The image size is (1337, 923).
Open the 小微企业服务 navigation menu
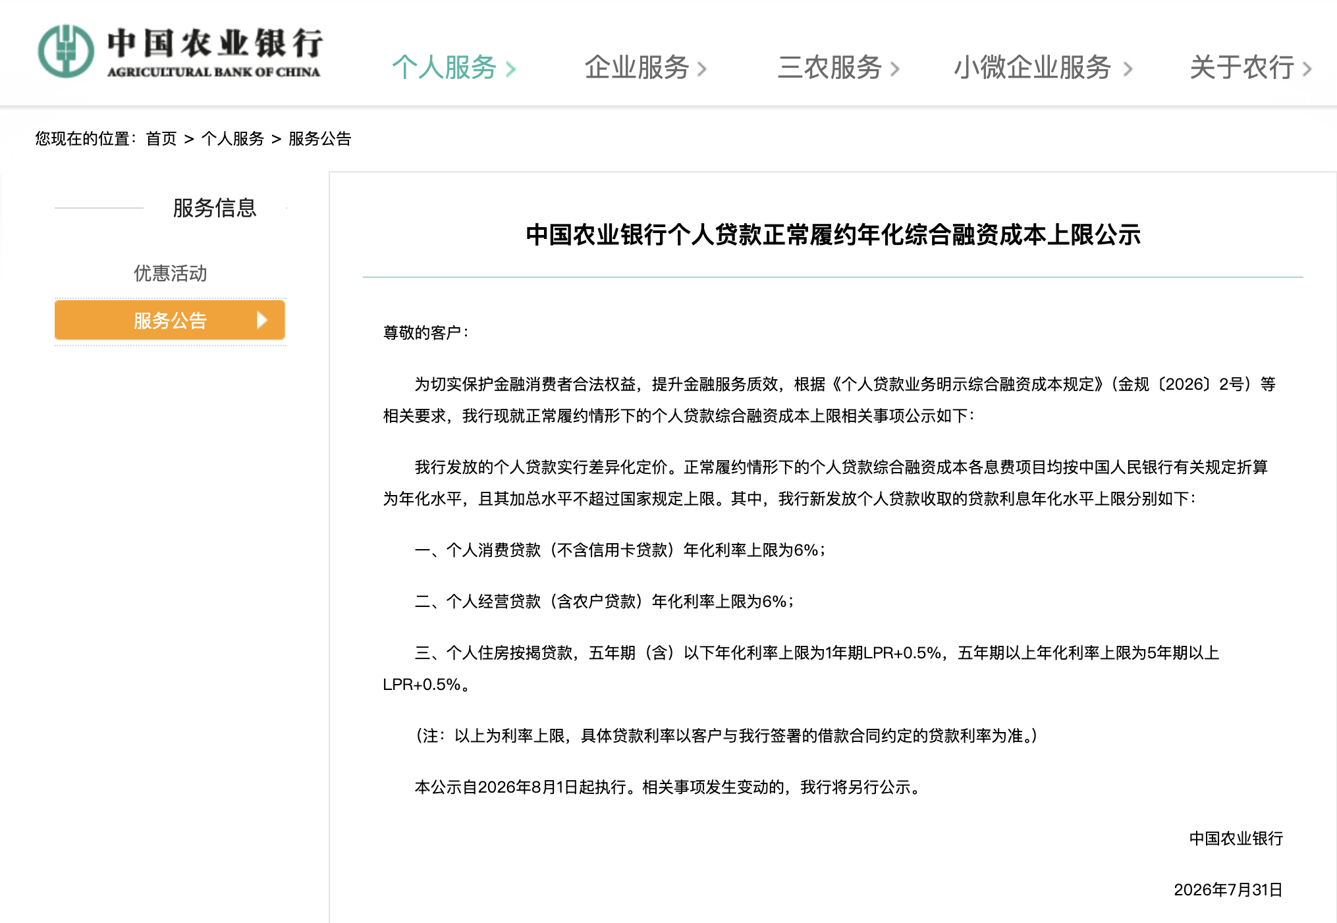[x=1033, y=67]
